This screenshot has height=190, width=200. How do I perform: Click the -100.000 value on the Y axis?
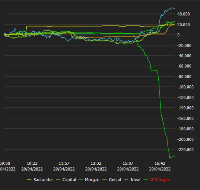pyautogui.click(x=184, y=87)
